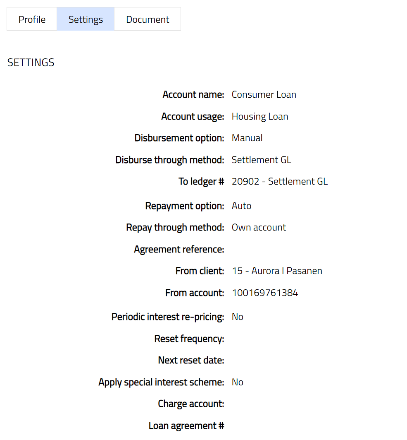Click the Auto repayment option value
Viewport: 407px width, 440px height.
click(x=241, y=206)
